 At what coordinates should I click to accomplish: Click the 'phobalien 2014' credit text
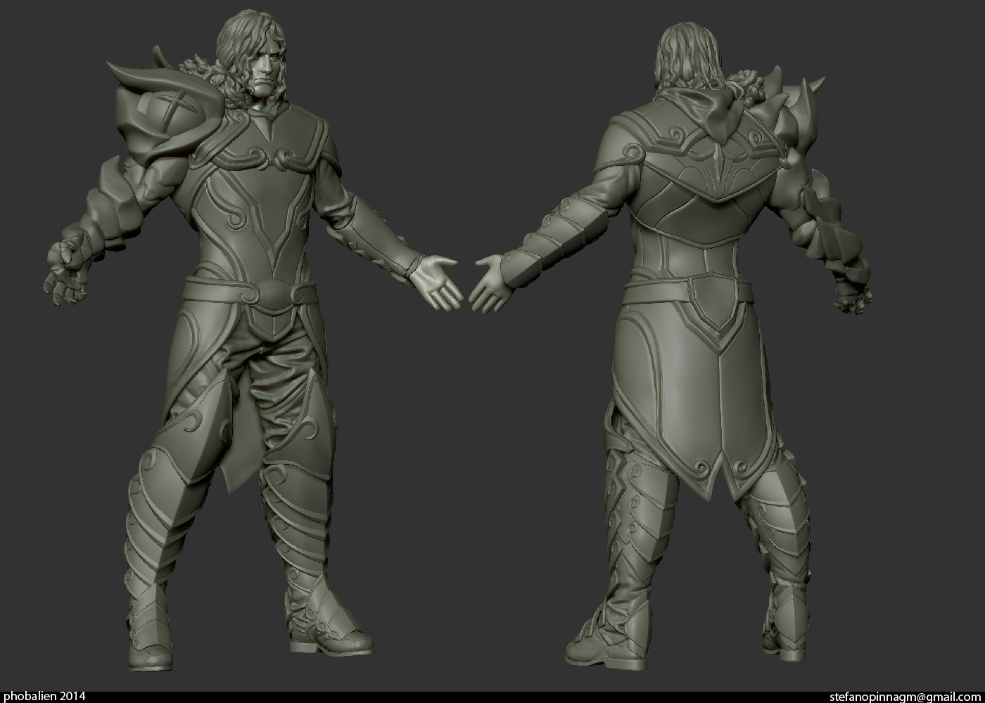point(45,696)
